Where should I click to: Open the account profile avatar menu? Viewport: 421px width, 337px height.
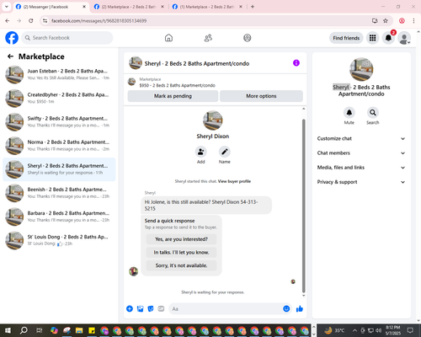[x=404, y=38]
